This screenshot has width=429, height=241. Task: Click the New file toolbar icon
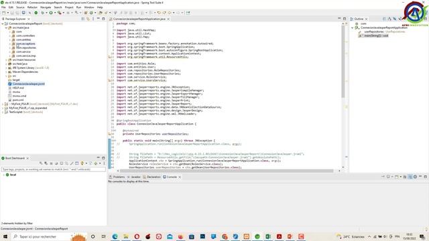coord(3,13)
